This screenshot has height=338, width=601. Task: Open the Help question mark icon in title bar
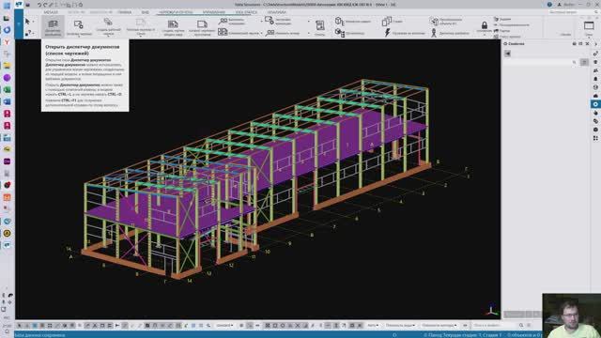(549, 4)
